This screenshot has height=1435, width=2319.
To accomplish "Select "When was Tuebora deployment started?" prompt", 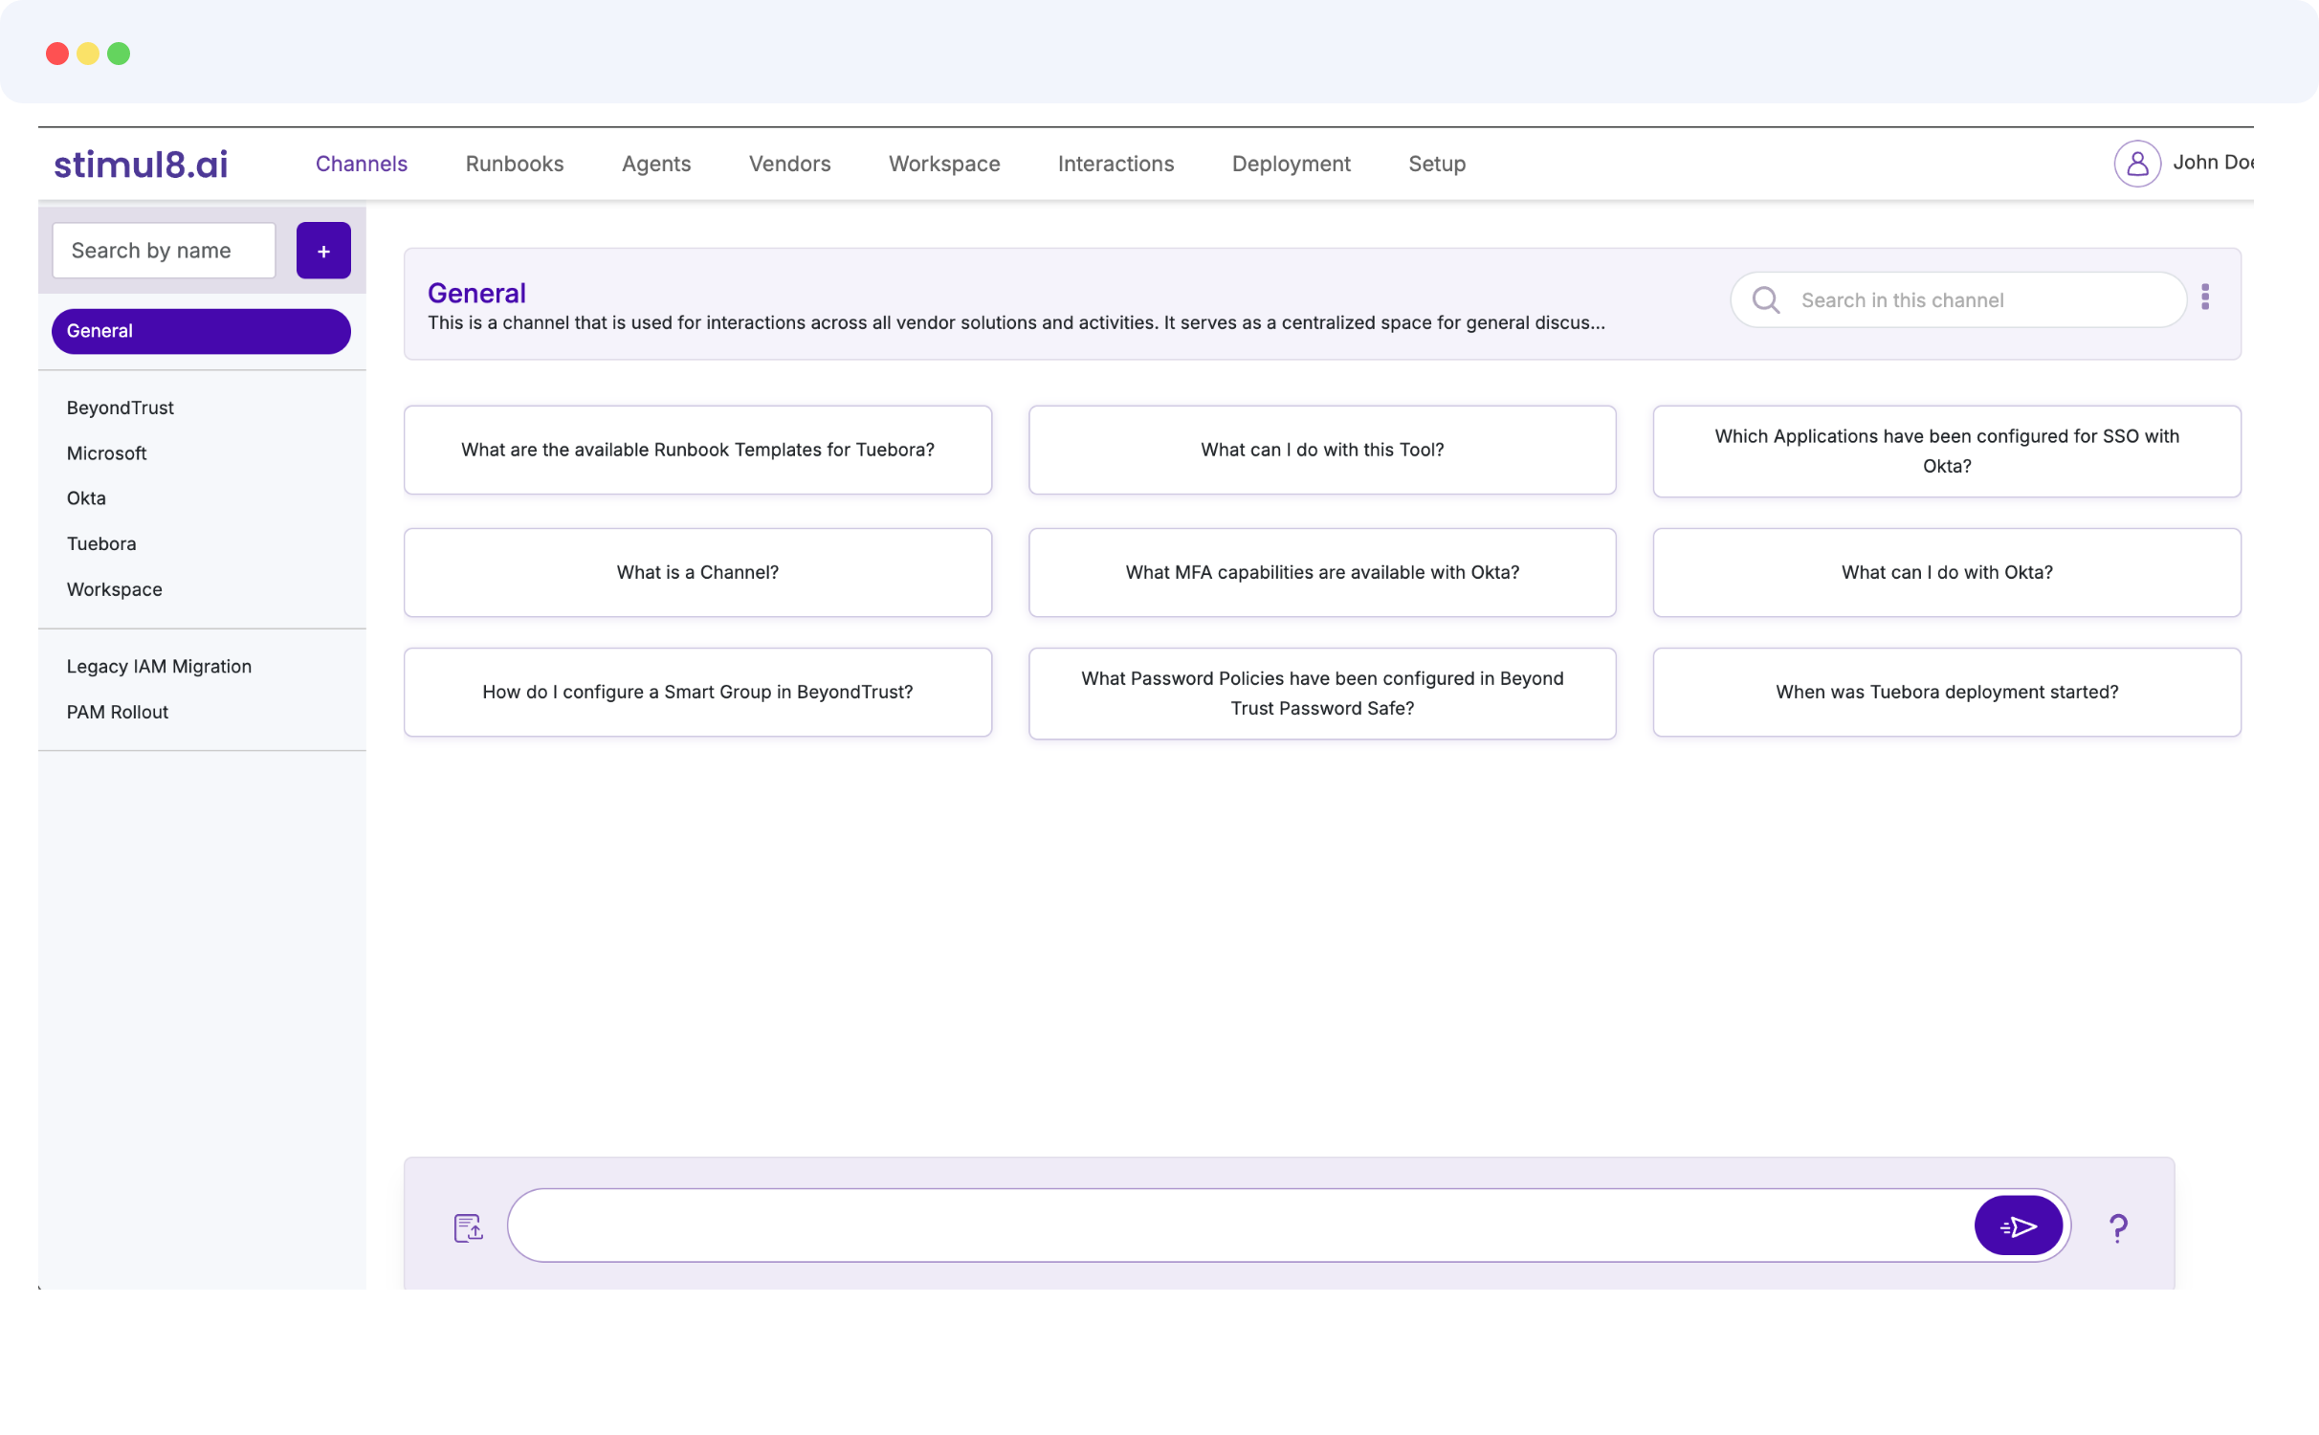I will [x=1946, y=692].
